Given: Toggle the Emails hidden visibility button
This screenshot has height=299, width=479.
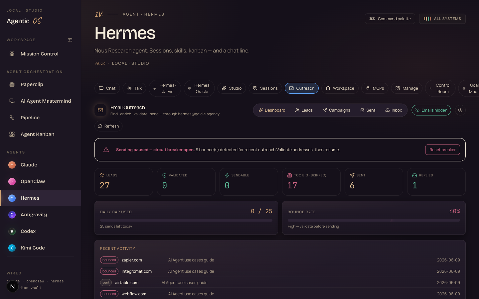Looking at the screenshot, I should click(x=431, y=110).
